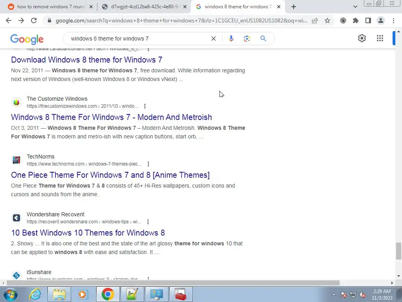Open the Chrome profile avatar
This screenshot has width=402, height=302.
click(381, 20)
